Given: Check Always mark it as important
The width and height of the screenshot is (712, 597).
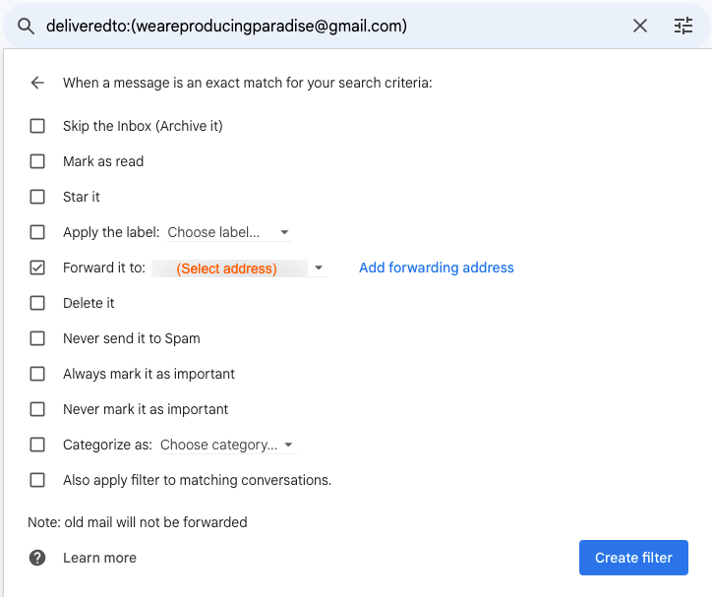Looking at the screenshot, I should [x=37, y=374].
